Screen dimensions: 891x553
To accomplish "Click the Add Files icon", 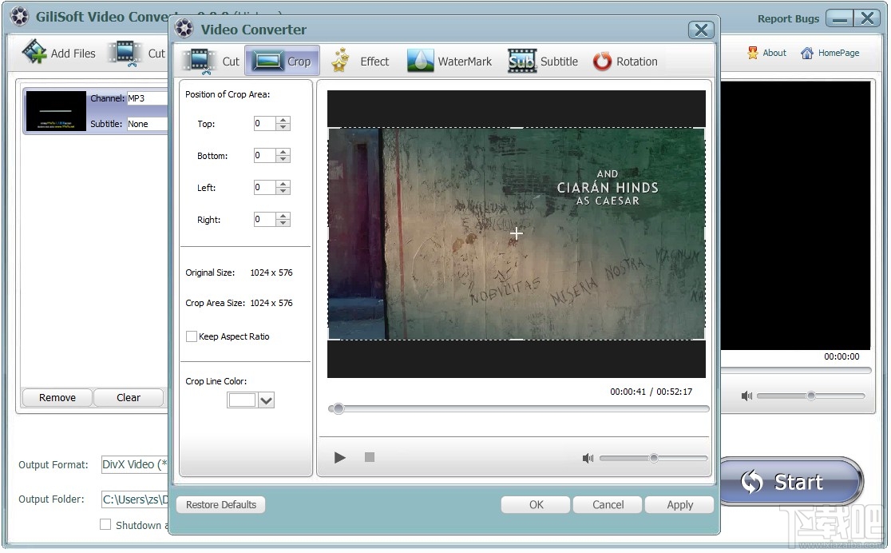I will 35,50.
